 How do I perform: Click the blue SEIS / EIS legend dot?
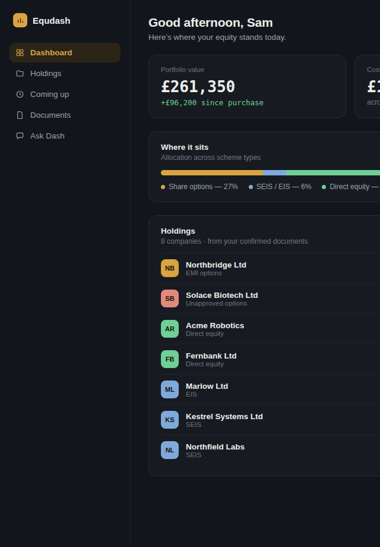251,187
